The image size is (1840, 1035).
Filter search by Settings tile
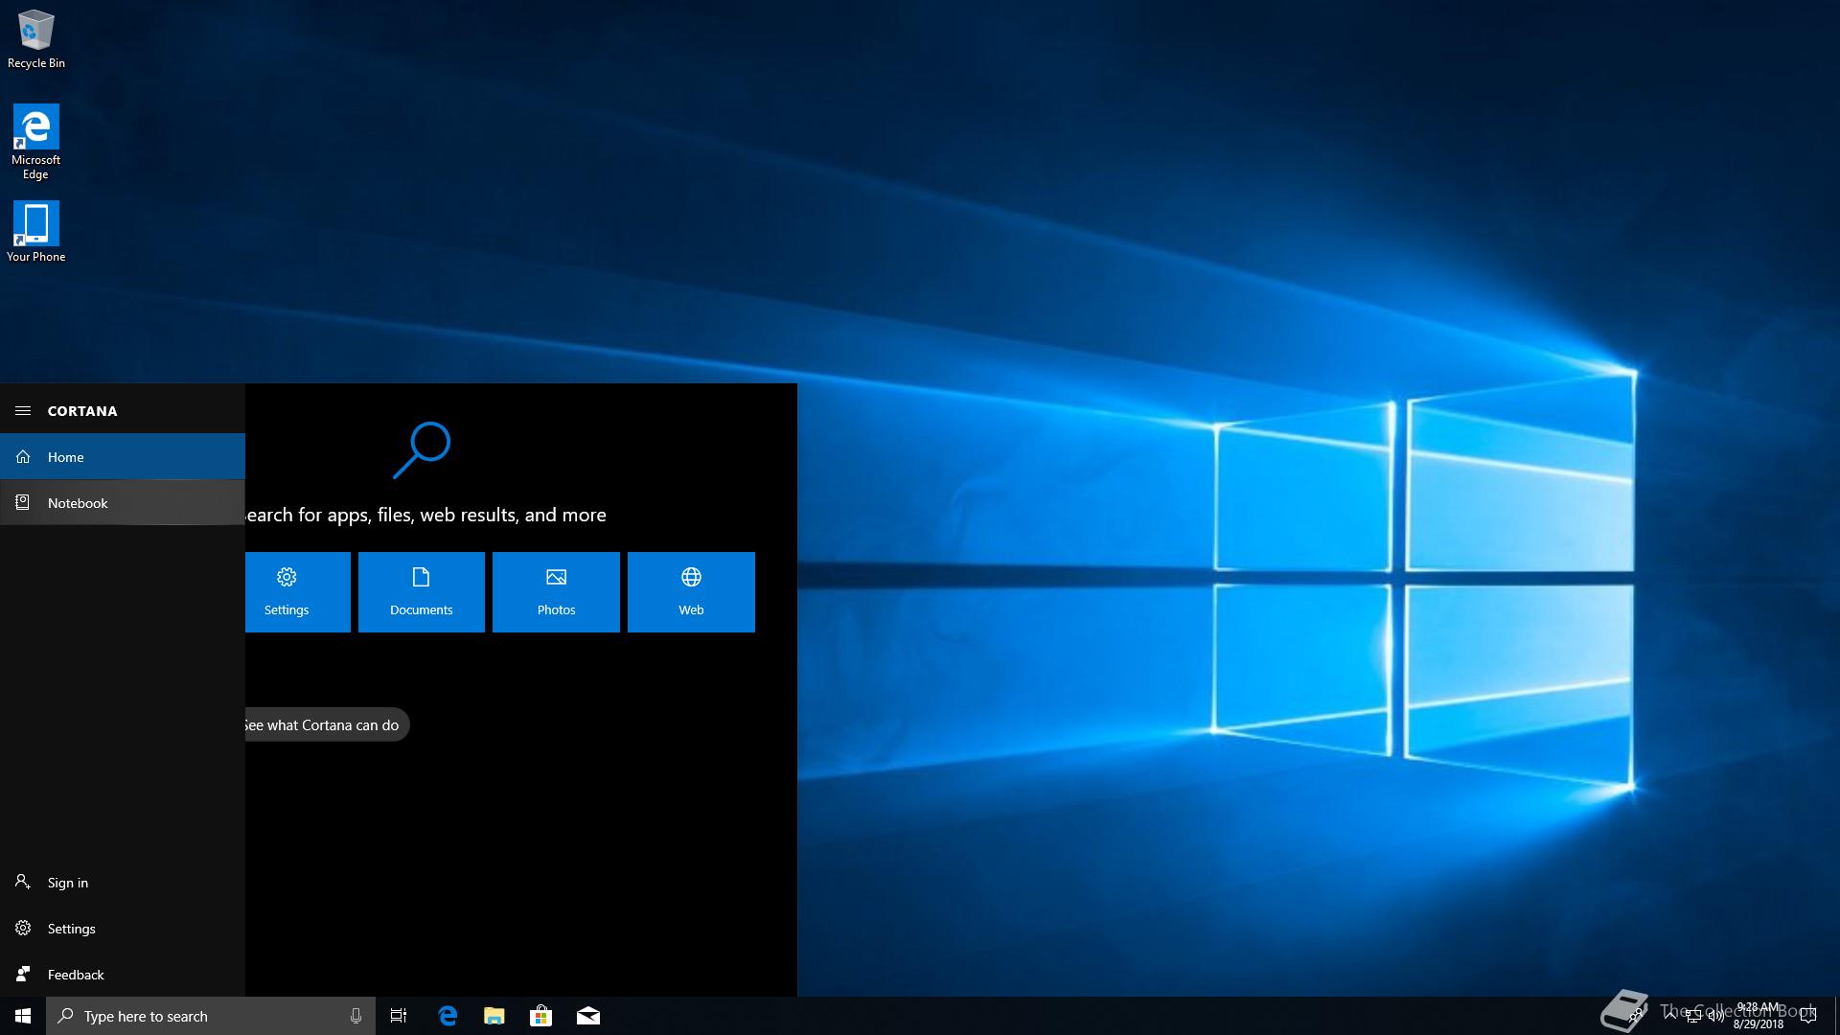[x=297, y=592]
